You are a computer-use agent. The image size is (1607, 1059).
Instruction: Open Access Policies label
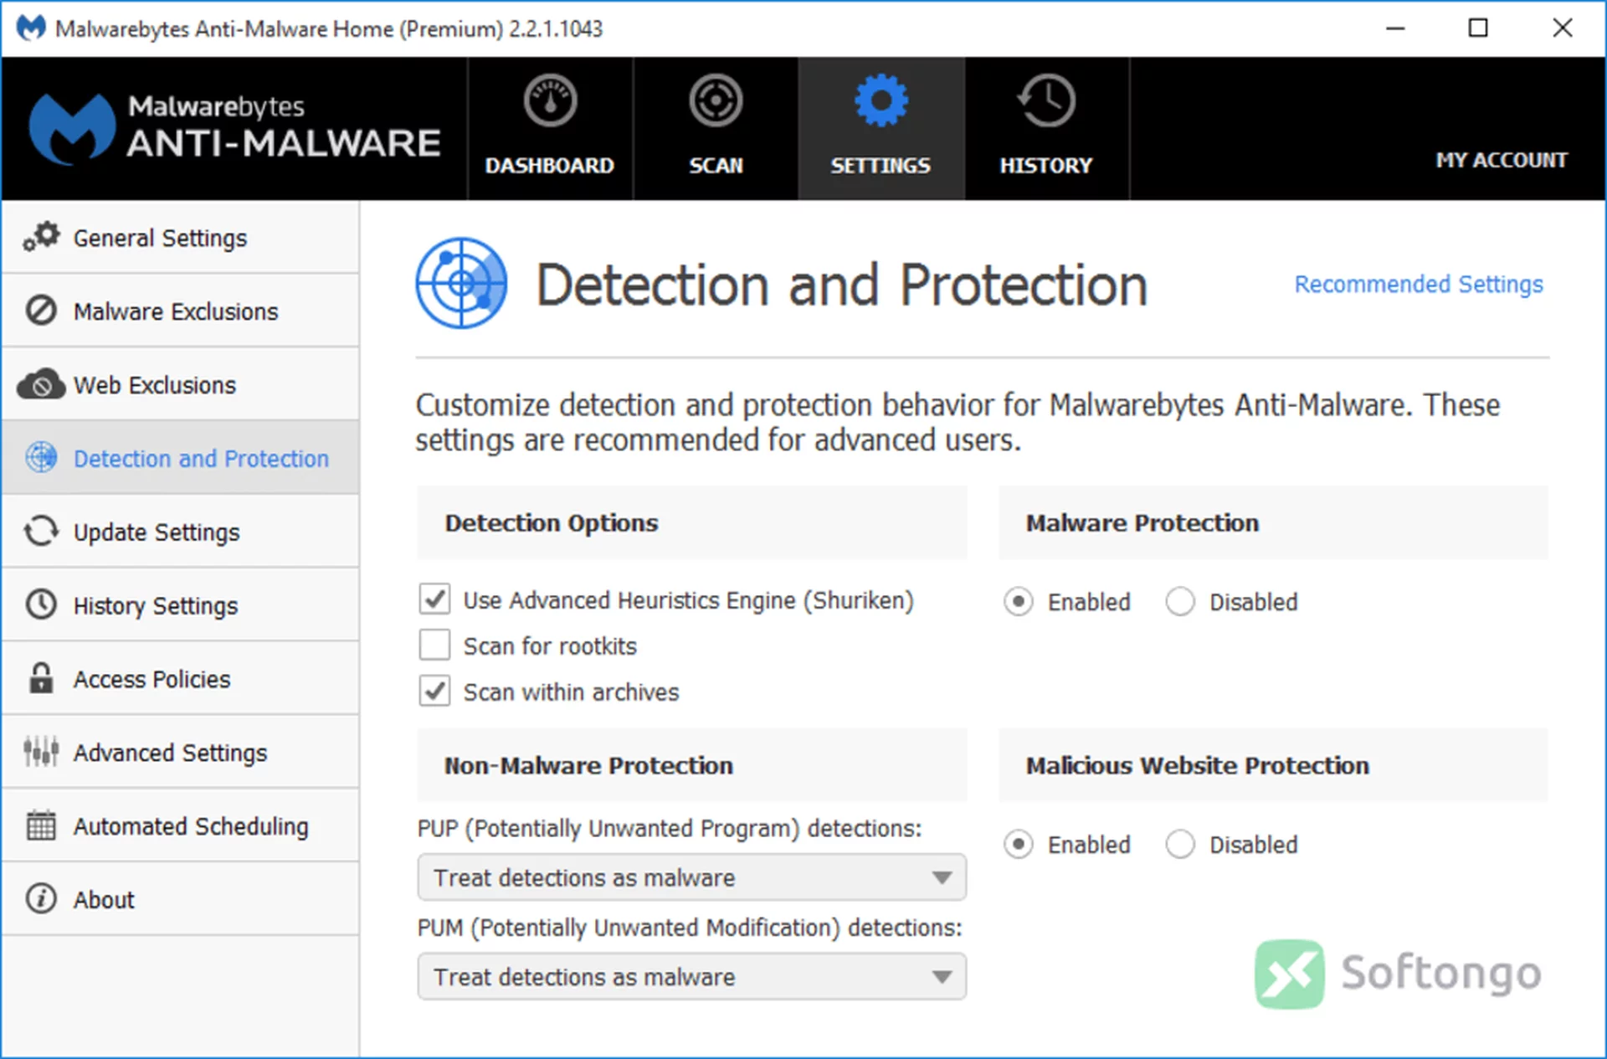pyautogui.click(x=151, y=679)
